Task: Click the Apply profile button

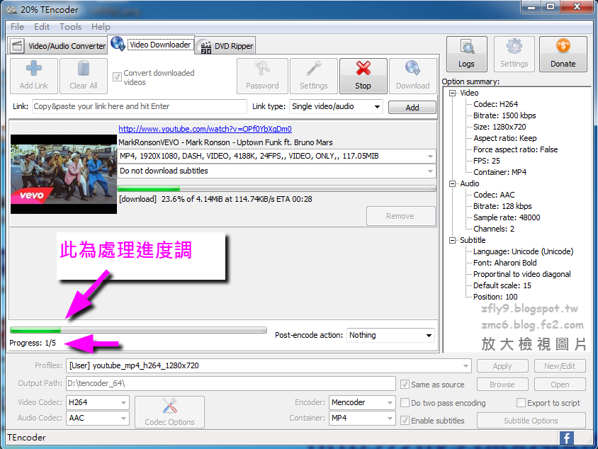Action: 502,366
